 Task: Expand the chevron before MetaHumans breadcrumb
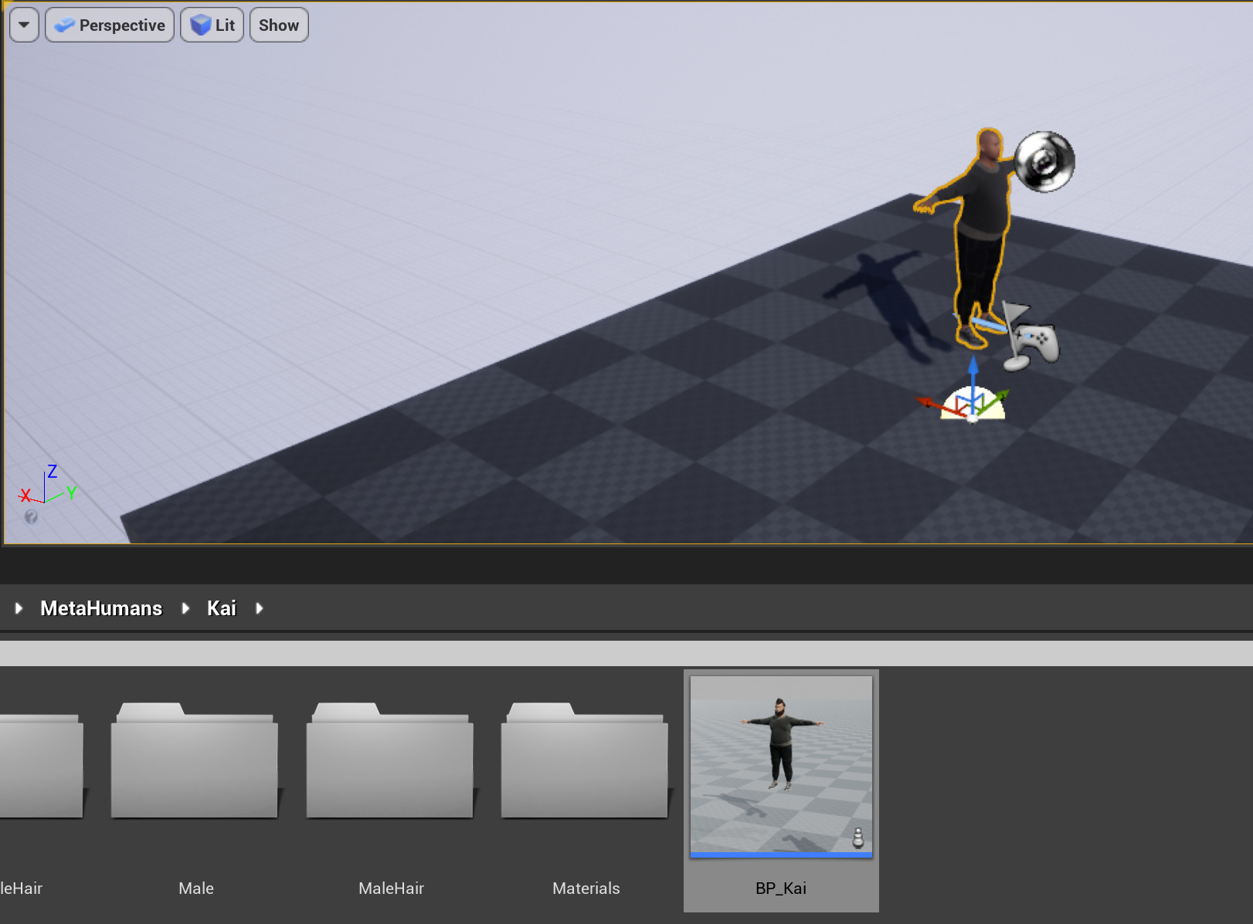18,608
